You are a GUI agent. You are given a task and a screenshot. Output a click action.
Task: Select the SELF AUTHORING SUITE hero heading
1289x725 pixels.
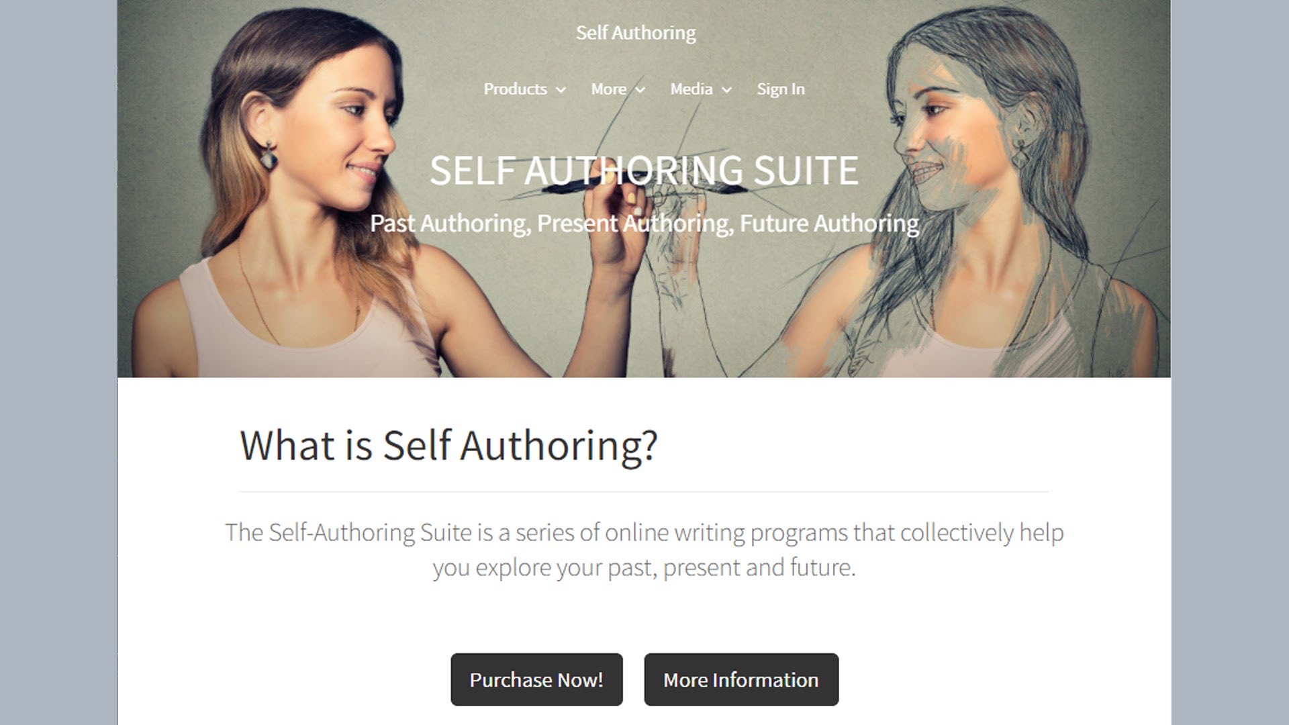click(x=644, y=171)
